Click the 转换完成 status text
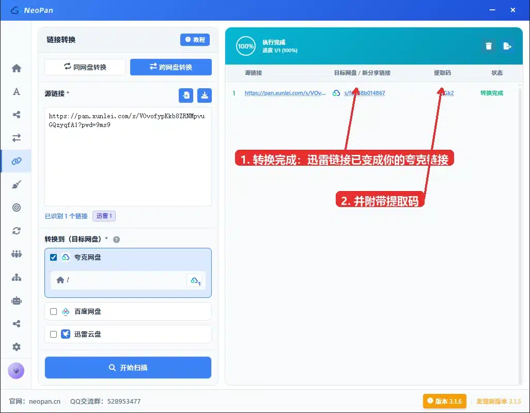The height and width of the screenshot is (413, 530). click(491, 93)
